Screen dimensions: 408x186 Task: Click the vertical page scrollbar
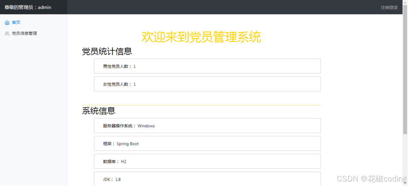click(x=405, y=70)
